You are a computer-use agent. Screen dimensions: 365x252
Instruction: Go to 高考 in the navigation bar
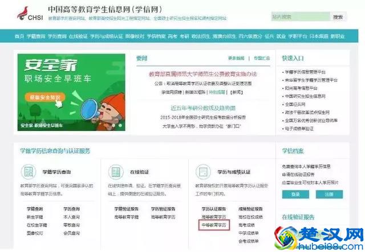click(172, 36)
